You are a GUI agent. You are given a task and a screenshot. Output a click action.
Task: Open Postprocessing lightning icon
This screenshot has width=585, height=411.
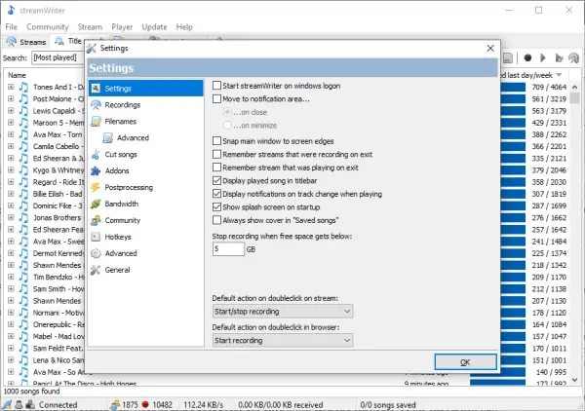[x=96, y=187]
